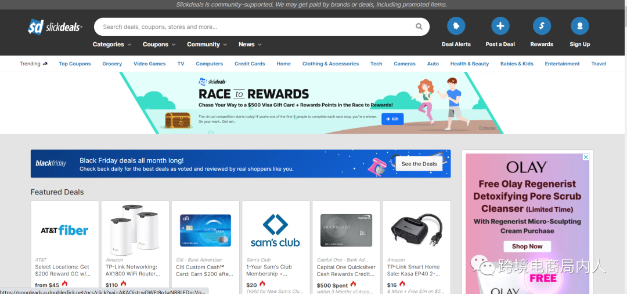This screenshot has height=294, width=627.
Task: Click the fire icon on AT&T deal
Action: (64, 284)
